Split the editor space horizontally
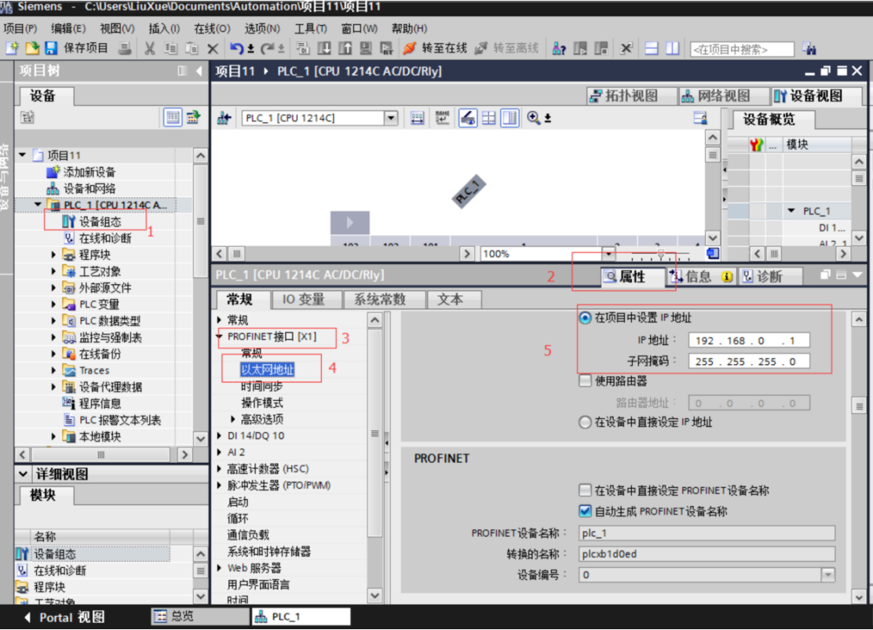The image size is (873, 630). click(652, 49)
